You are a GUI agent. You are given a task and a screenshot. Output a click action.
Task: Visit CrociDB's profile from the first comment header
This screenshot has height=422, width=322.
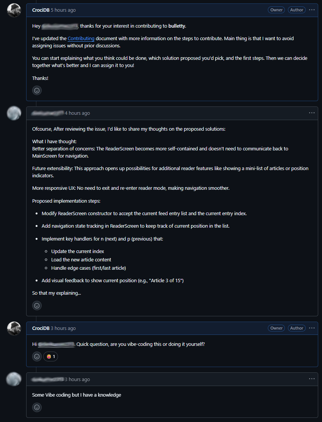41,10
